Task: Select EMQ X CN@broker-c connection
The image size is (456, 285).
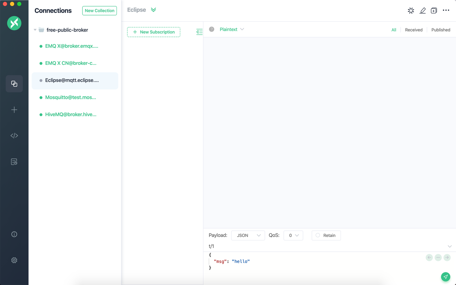Action: click(x=75, y=63)
